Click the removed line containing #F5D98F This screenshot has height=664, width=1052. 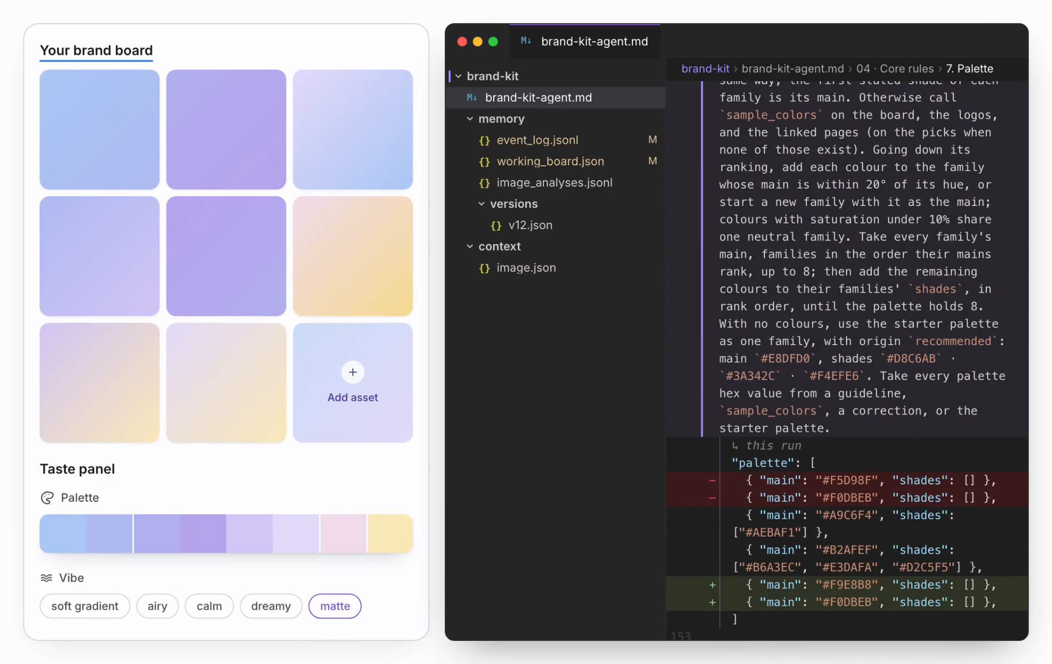point(847,481)
